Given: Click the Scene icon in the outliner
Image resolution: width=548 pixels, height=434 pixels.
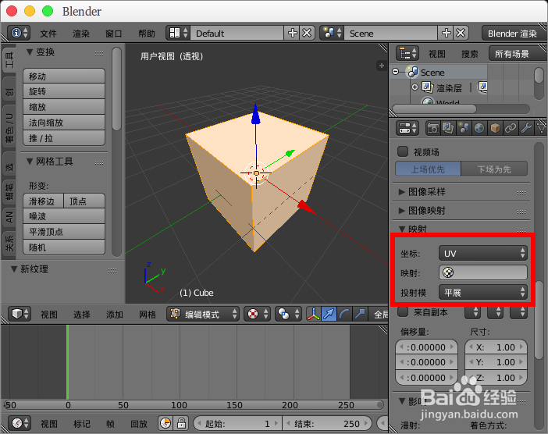Looking at the screenshot, I should (x=412, y=72).
